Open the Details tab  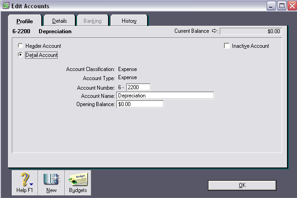point(59,20)
